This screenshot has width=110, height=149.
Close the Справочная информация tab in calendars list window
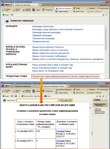38,5
